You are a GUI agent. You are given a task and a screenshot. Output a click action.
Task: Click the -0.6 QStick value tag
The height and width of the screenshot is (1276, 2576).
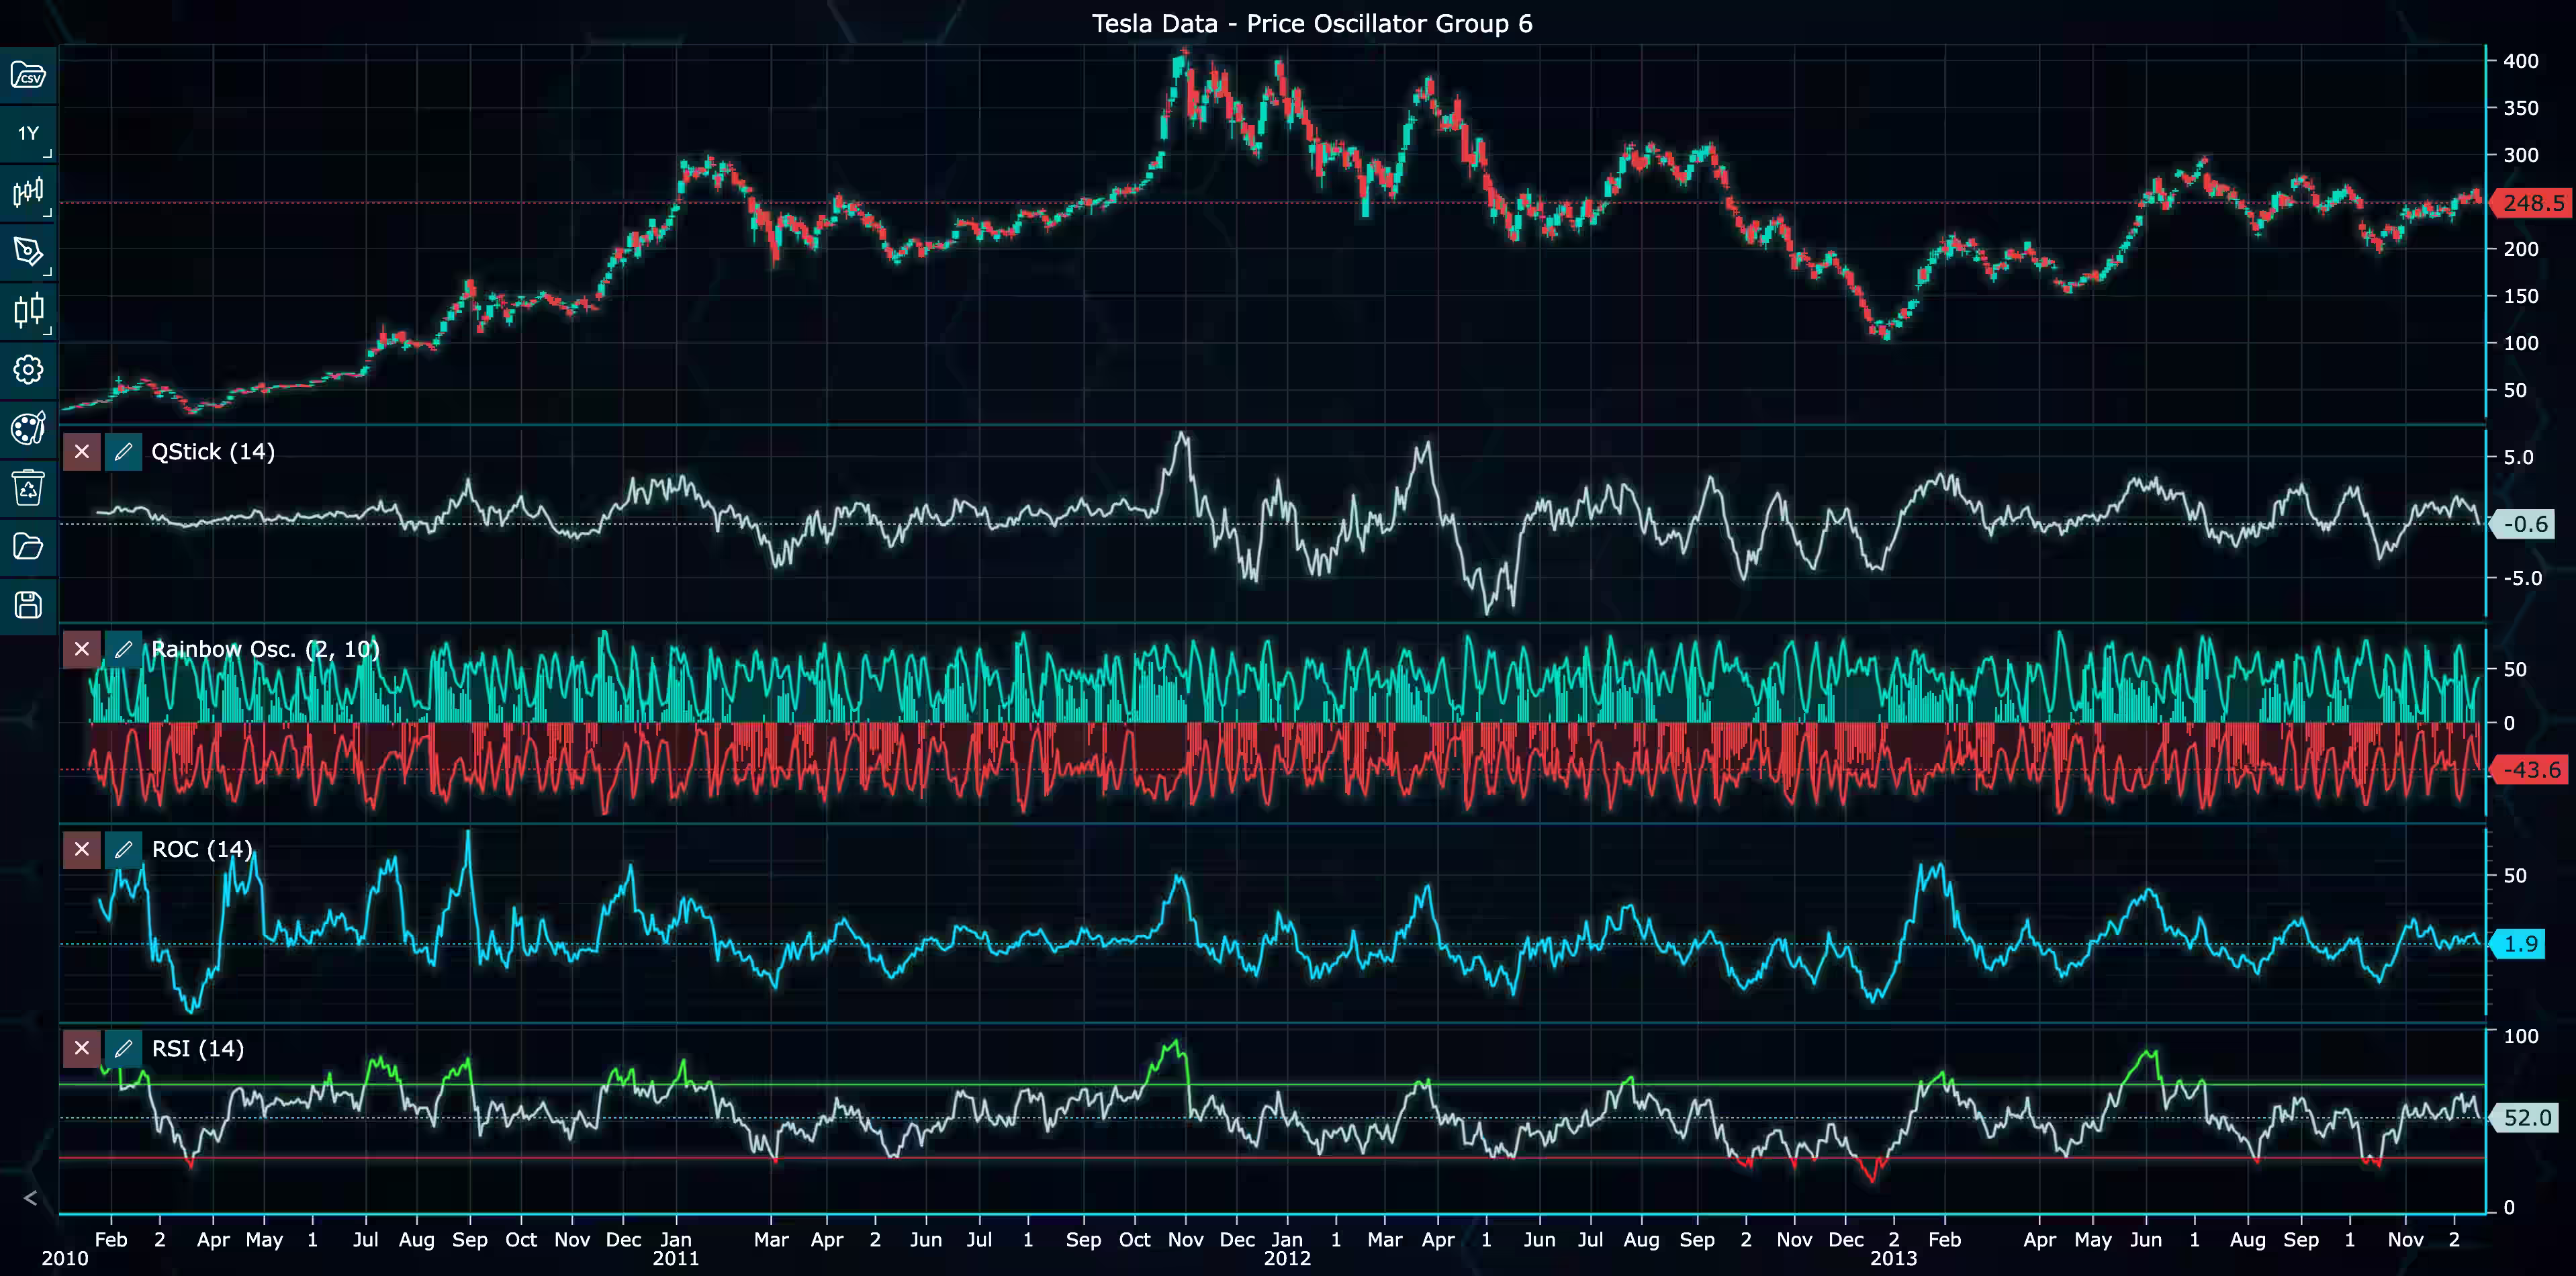(2524, 524)
